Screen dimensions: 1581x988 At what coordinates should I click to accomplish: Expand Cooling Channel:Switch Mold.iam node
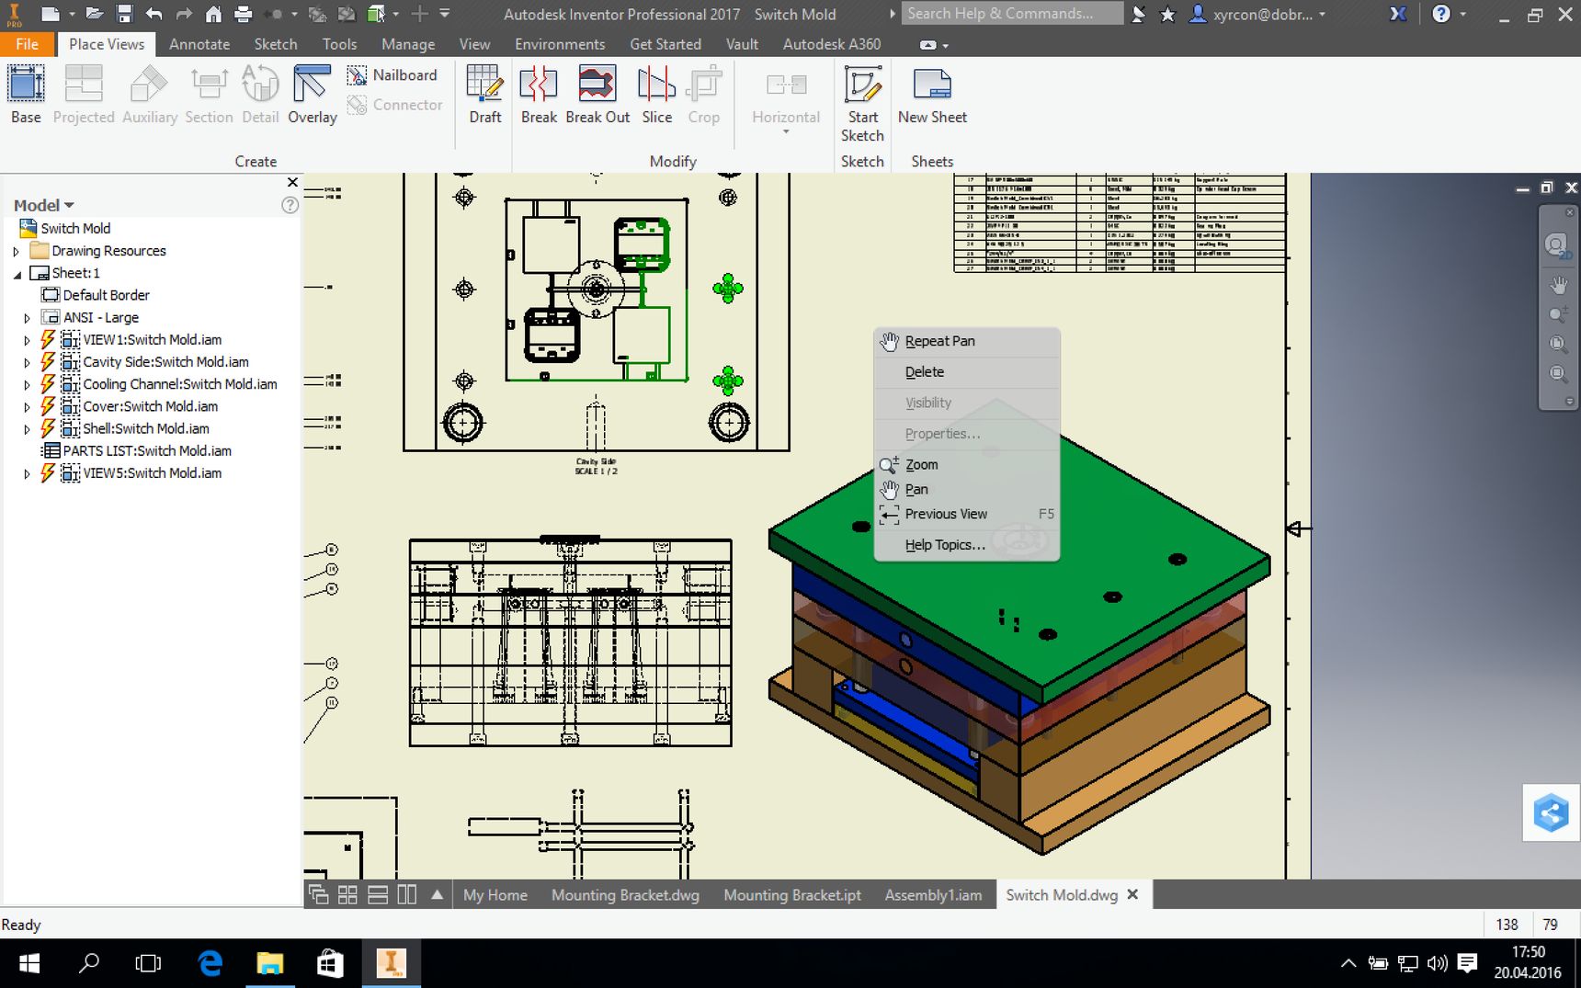point(27,384)
